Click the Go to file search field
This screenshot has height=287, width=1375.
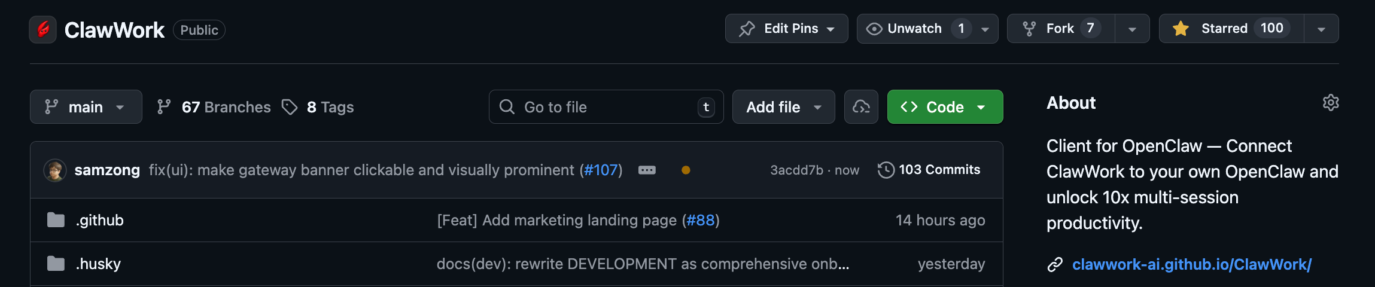pos(606,107)
